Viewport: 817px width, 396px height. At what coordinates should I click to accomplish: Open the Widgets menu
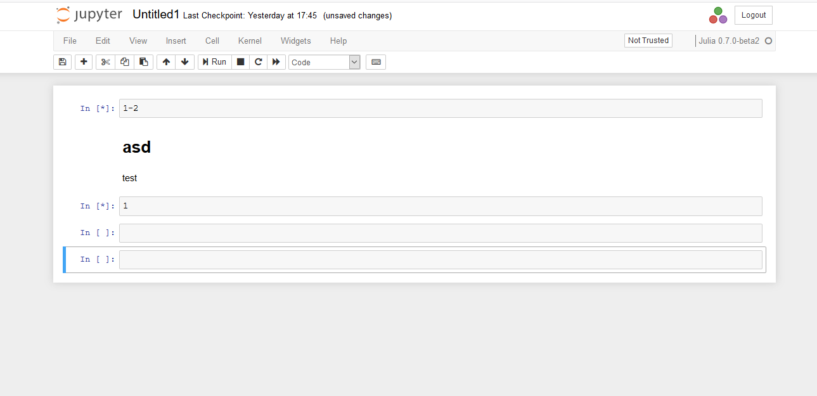(295, 41)
